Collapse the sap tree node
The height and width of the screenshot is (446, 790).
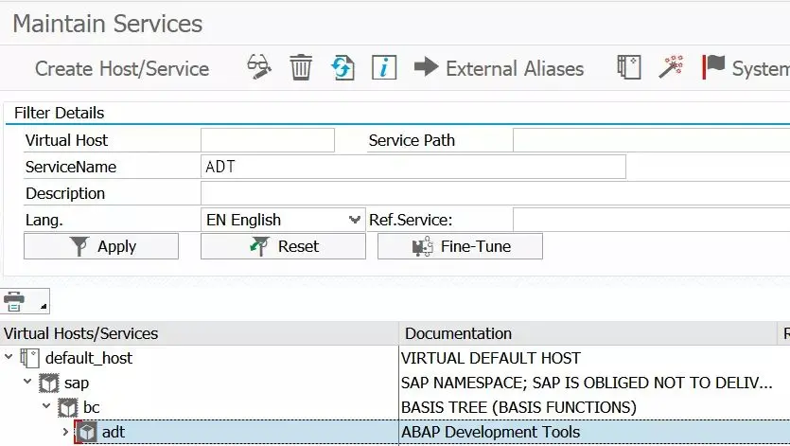(x=28, y=383)
